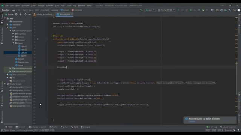The height and width of the screenshot is (135, 241).
Task: Expand the manifests folder
Action: tap(8, 24)
